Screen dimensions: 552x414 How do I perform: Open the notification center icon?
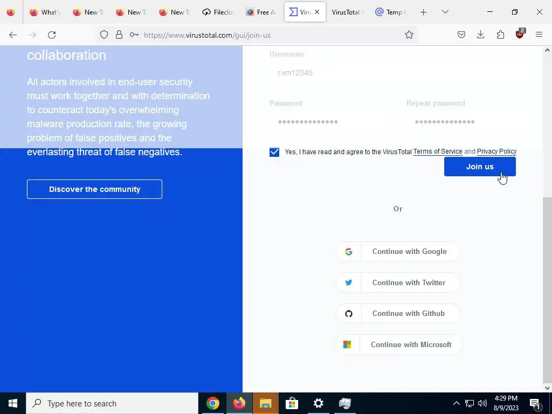click(535, 403)
